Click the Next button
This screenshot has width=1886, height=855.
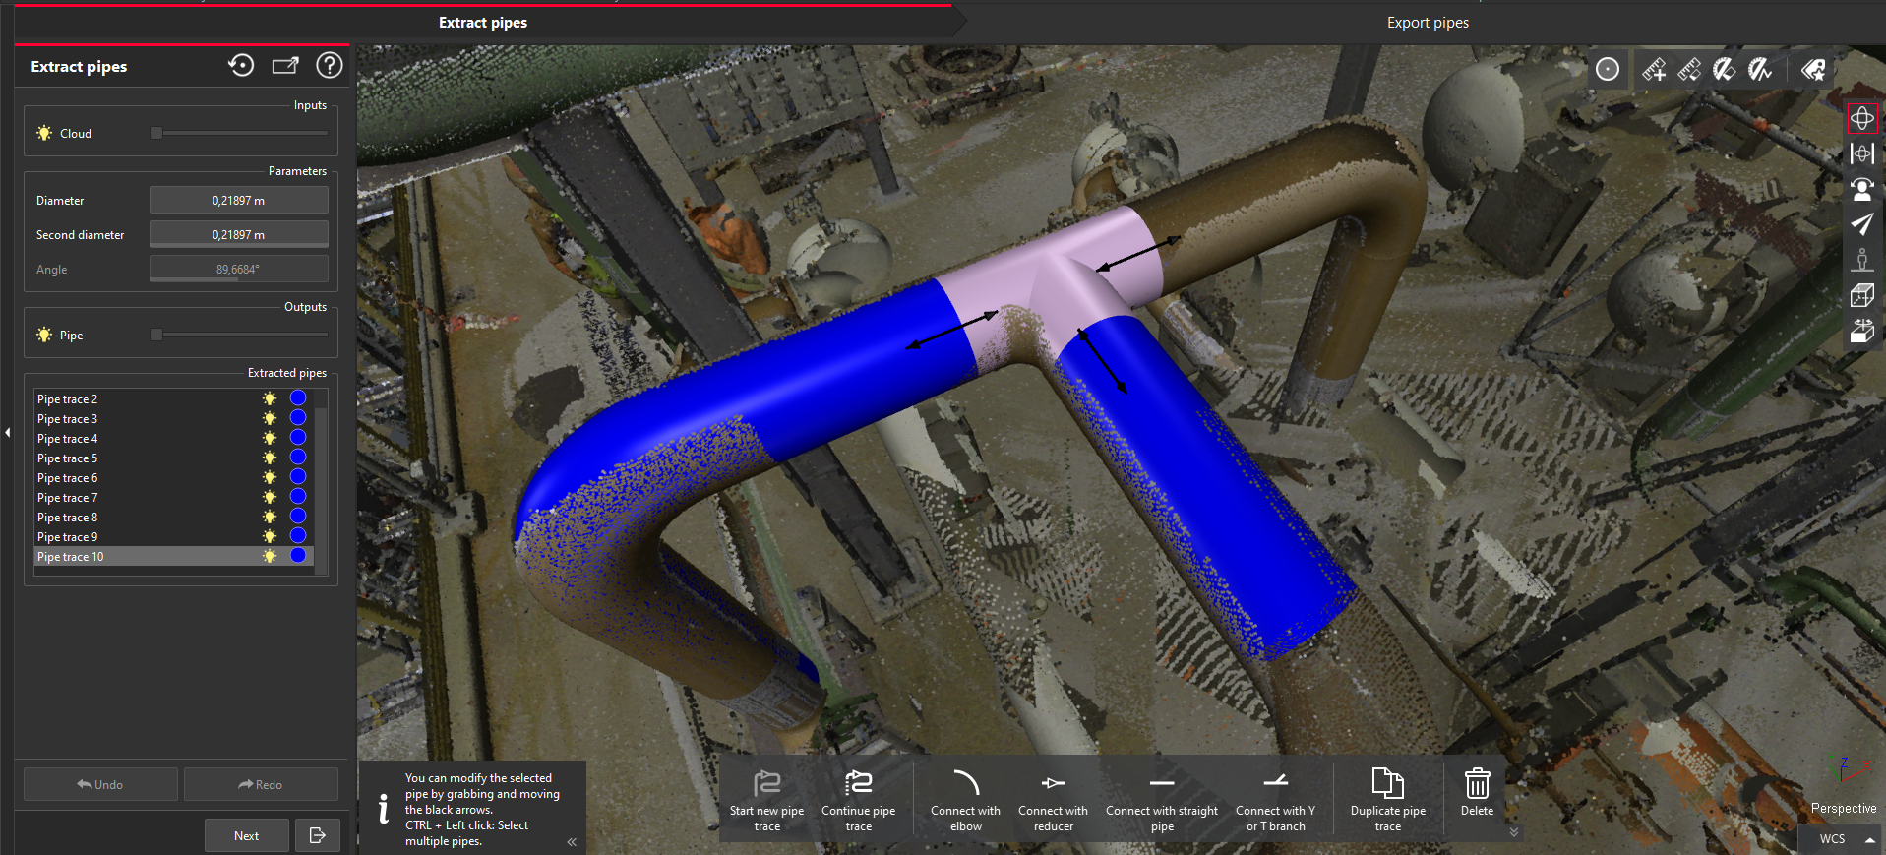pos(246,835)
